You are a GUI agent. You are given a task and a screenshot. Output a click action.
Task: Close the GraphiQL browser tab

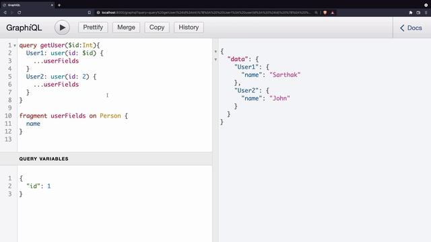(x=52, y=5)
